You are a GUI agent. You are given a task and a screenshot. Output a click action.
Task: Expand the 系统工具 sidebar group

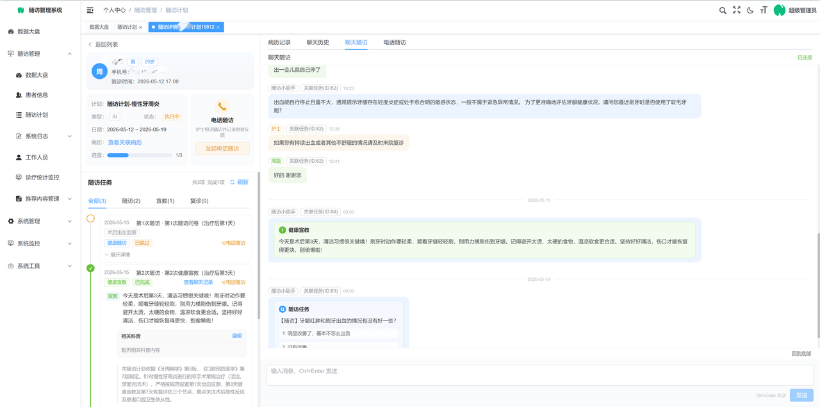coord(40,266)
